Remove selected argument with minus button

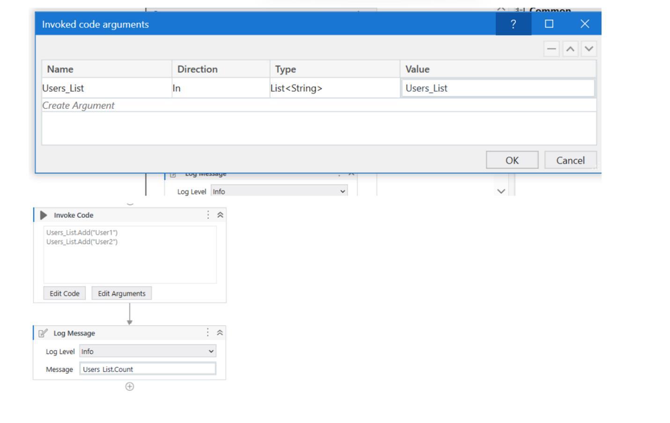tap(552, 49)
